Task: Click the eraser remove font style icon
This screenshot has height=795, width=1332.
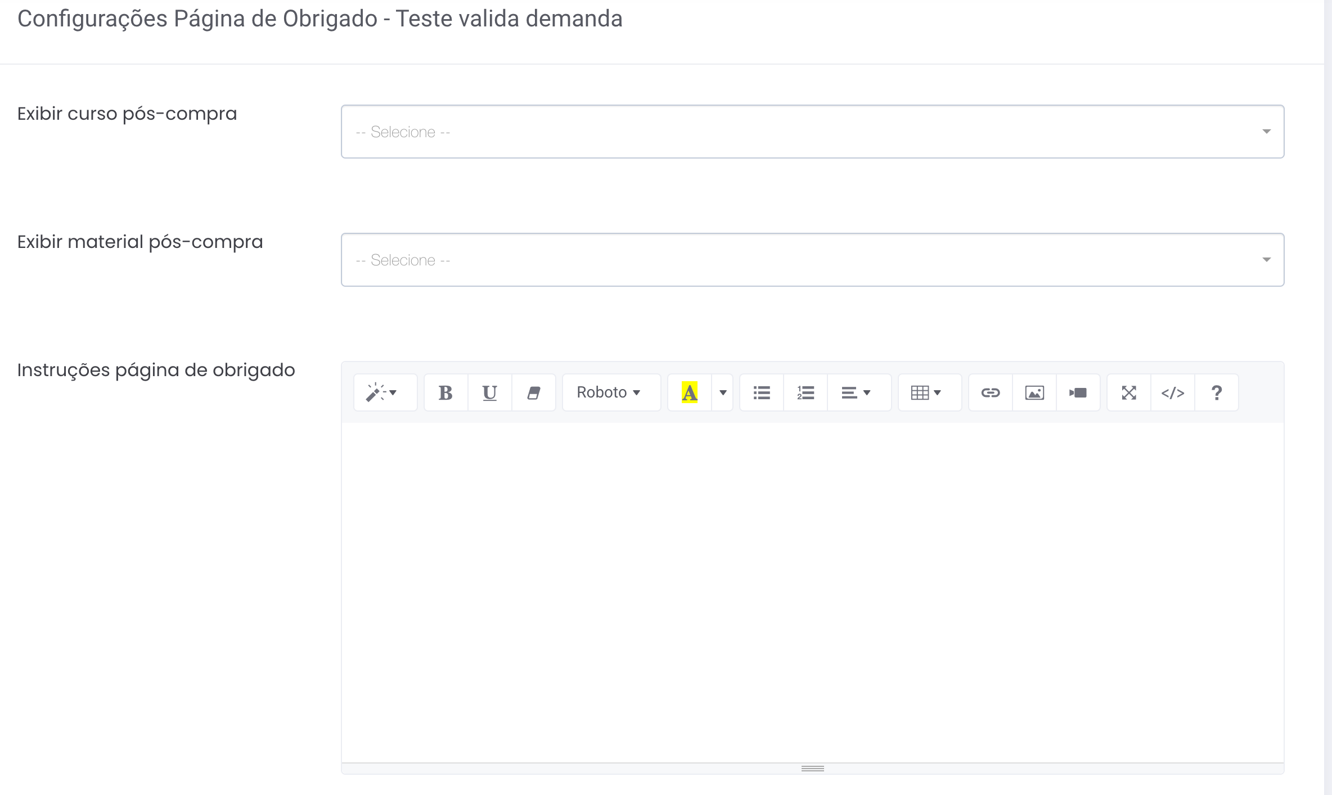Action: [533, 392]
